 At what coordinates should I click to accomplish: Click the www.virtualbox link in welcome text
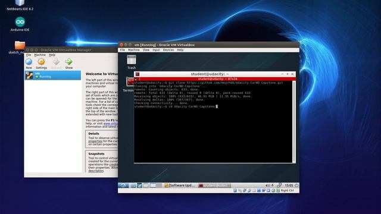(111, 124)
